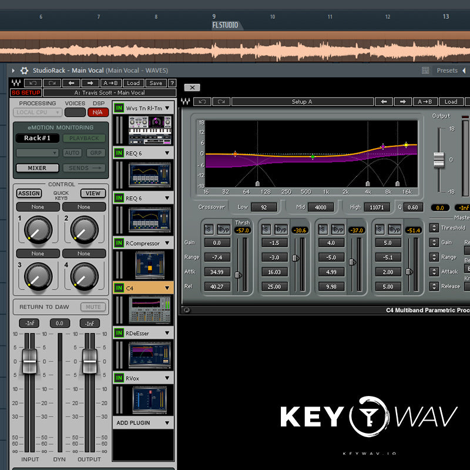Expand the RCompressor plugin menu arrow
Viewport: 470px width, 470px height.
point(167,243)
